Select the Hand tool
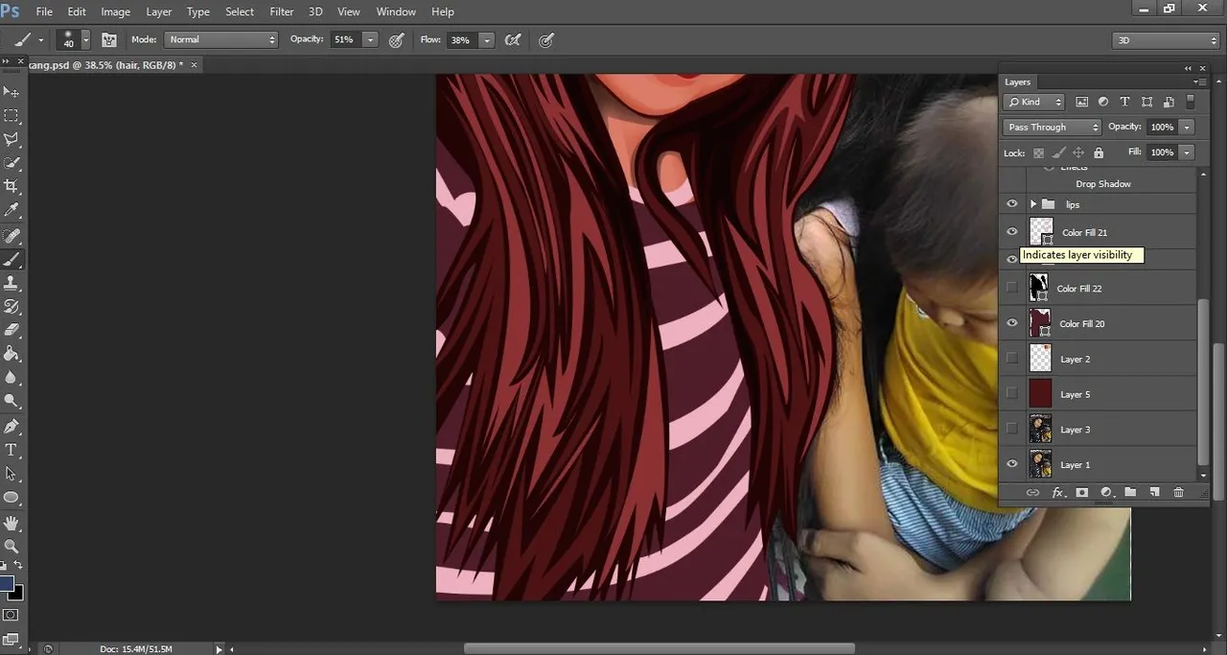This screenshot has height=655, width=1227. 12,523
